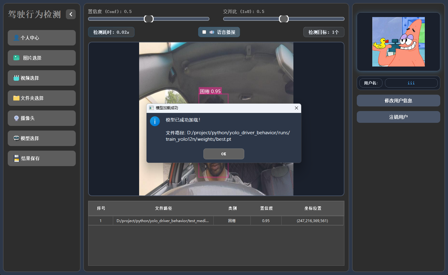Close the 模型加载成功 dialog
This screenshot has width=448, height=275.
click(x=297, y=108)
